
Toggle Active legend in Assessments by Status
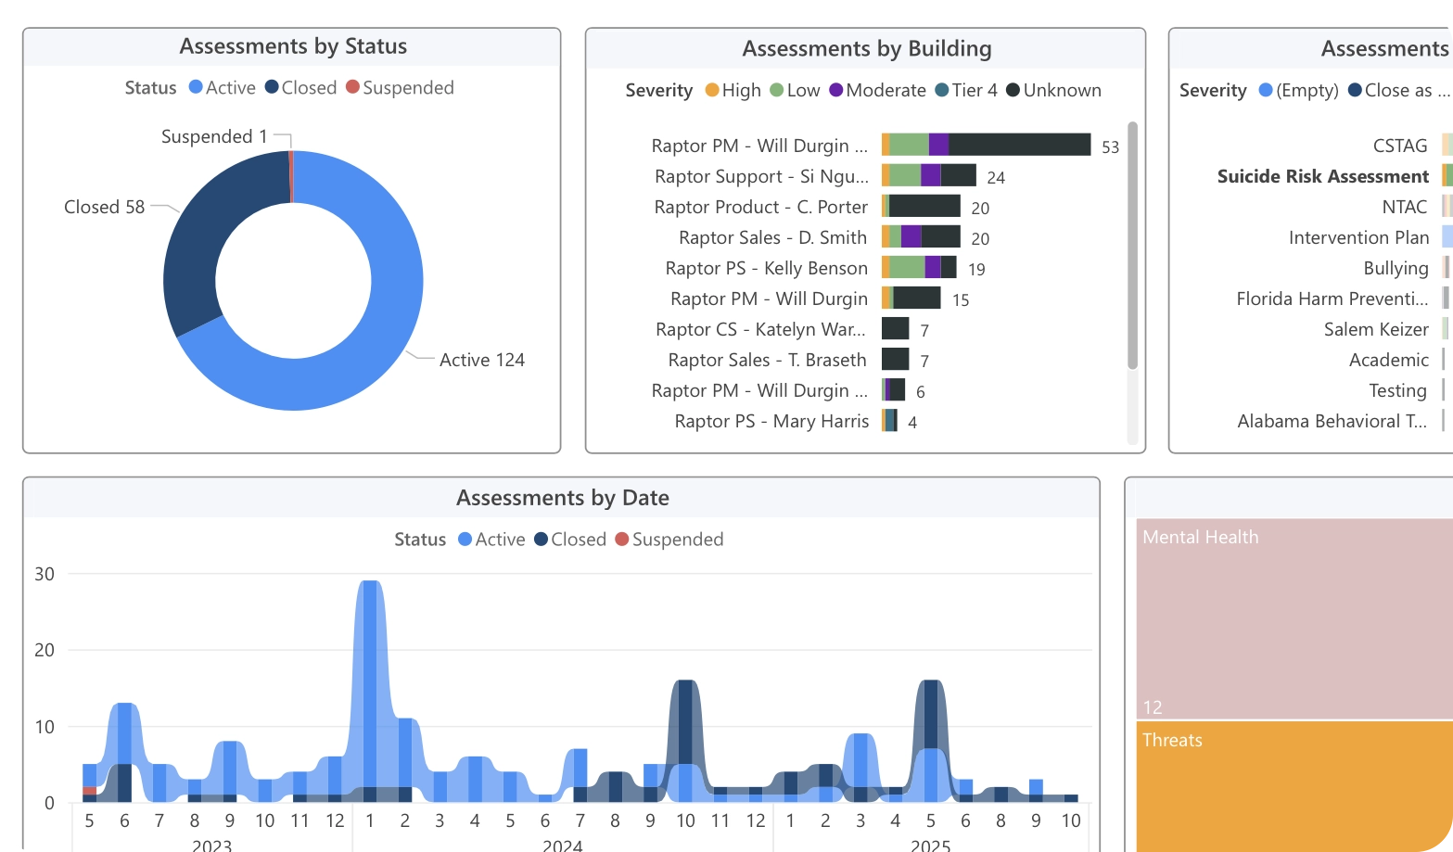coord(222,88)
